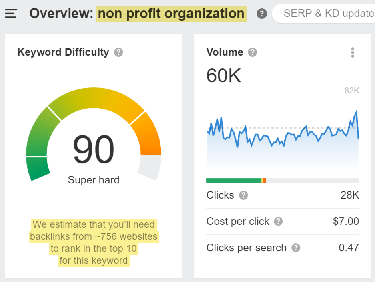Select the highlighted keyword non profit organization

click(x=171, y=14)
